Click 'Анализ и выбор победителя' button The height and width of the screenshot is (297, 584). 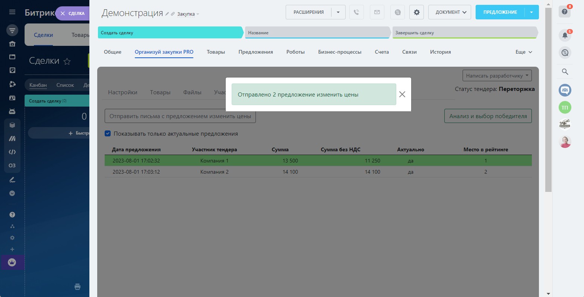[488, 116]
